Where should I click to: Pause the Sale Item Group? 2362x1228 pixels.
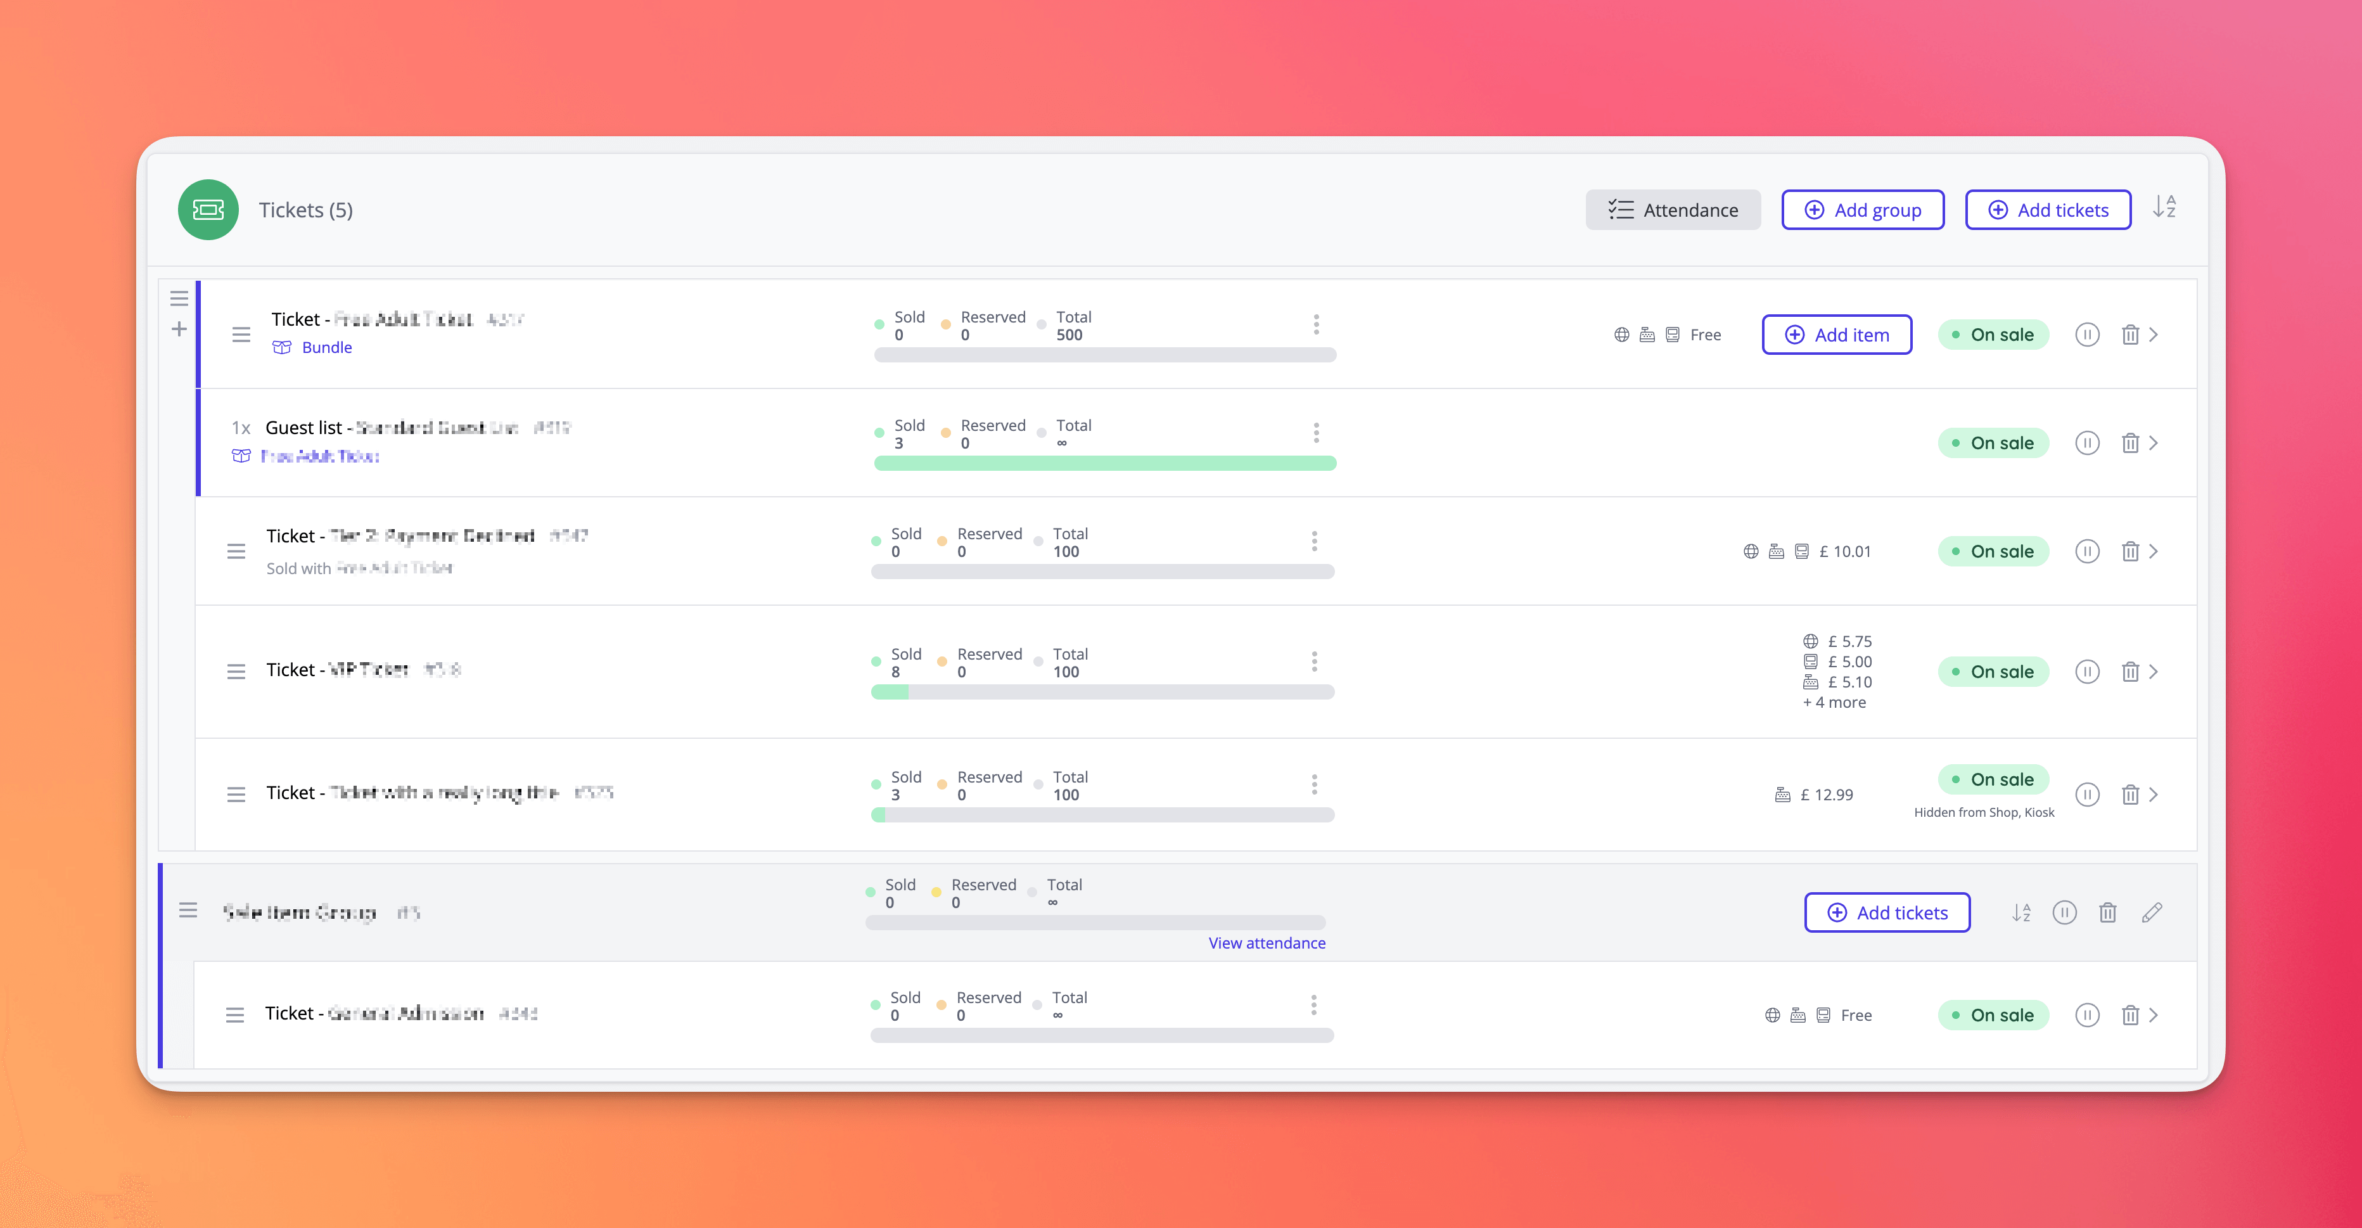[2064, 912]
